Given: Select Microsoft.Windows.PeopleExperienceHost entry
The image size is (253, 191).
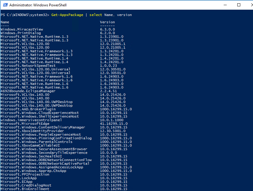Looking at the screenshot, I should click(x=41, y=134).
